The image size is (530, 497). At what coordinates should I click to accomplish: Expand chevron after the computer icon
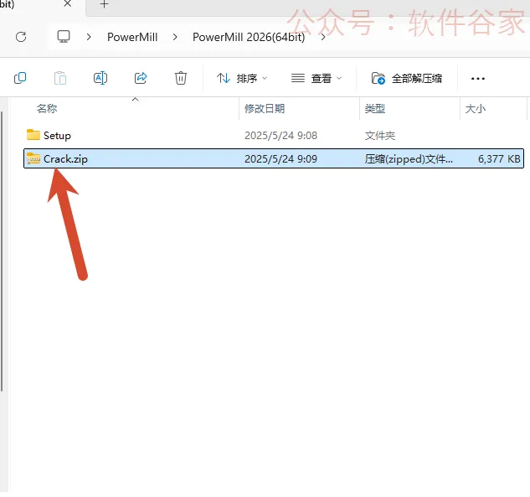coord(89,37)
